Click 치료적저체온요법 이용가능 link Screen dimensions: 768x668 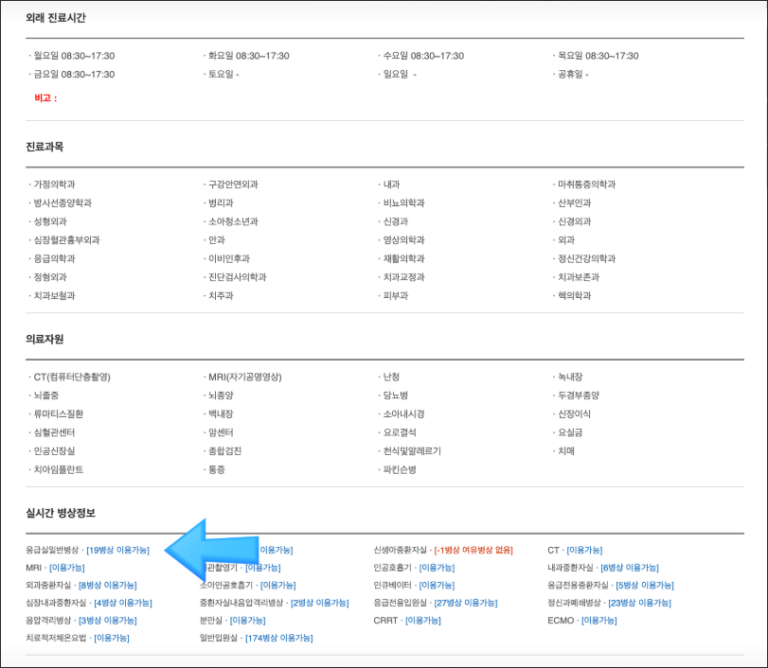click(111, 639)
